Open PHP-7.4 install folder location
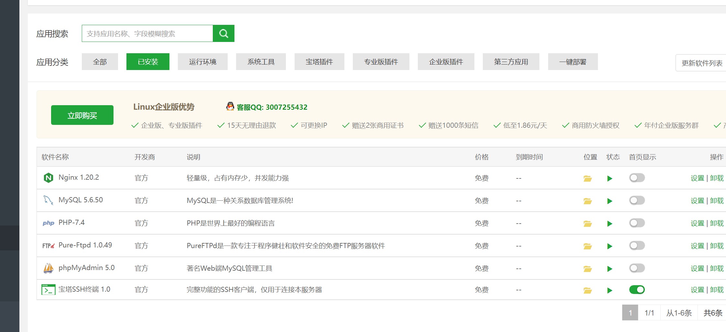 588,224
